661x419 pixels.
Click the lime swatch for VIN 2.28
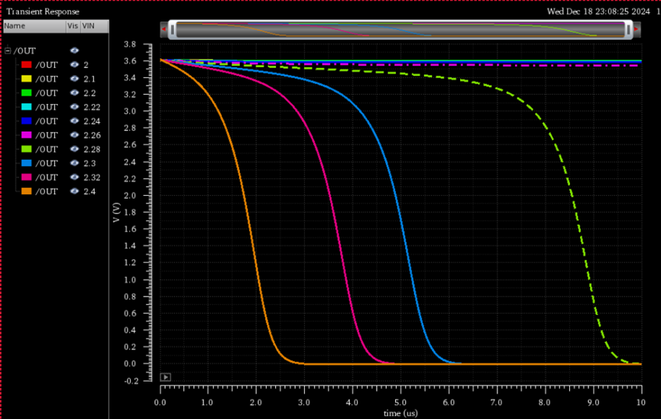click(x=27, y=149)
